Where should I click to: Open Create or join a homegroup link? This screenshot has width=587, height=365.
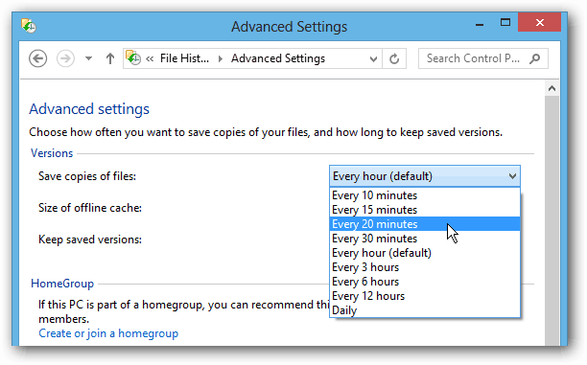pyautogui.click(x=108, y=333)
